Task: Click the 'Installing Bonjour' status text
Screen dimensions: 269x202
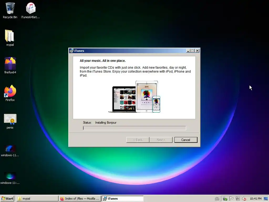Action: [x=106, y=123]
